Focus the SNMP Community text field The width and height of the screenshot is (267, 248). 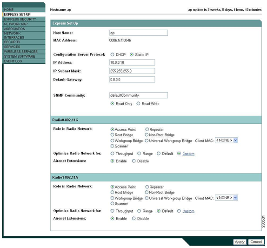pyautogui.click(x=139, y=95)
